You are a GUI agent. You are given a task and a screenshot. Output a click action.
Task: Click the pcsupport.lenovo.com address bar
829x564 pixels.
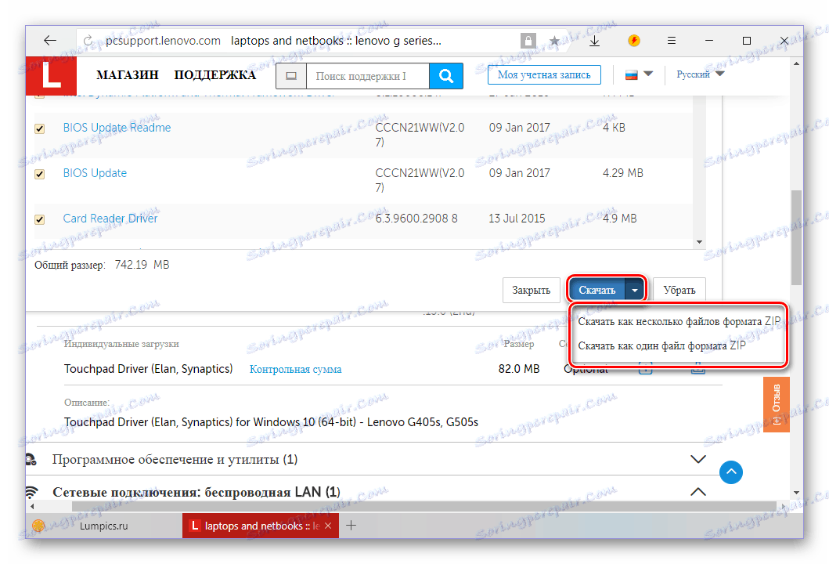(x=163, y=41)
